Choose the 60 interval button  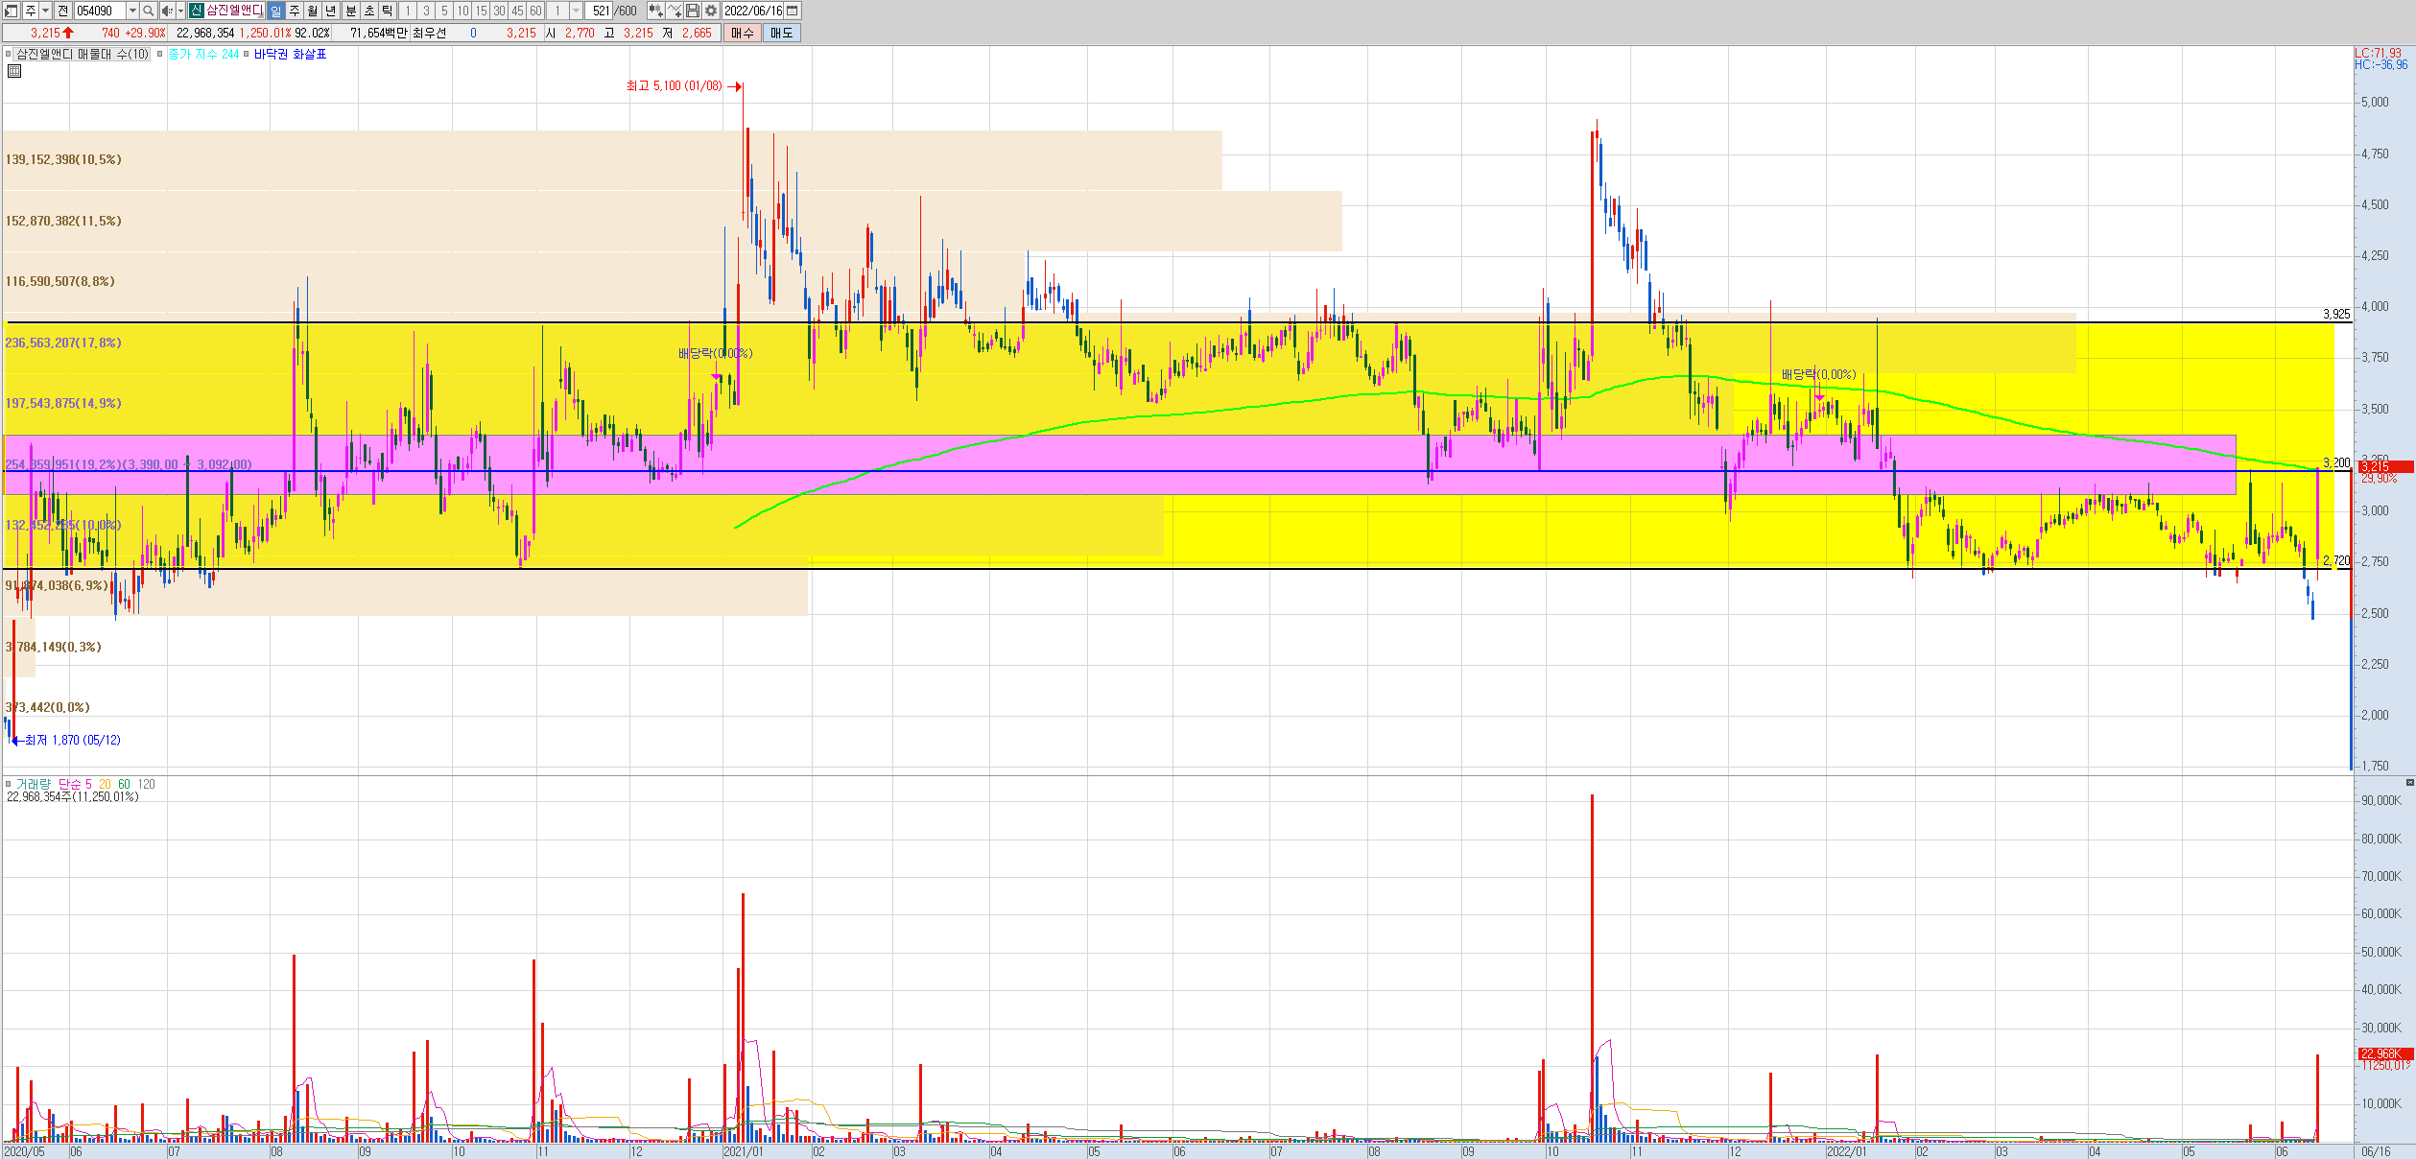click(x=535, y=11)
